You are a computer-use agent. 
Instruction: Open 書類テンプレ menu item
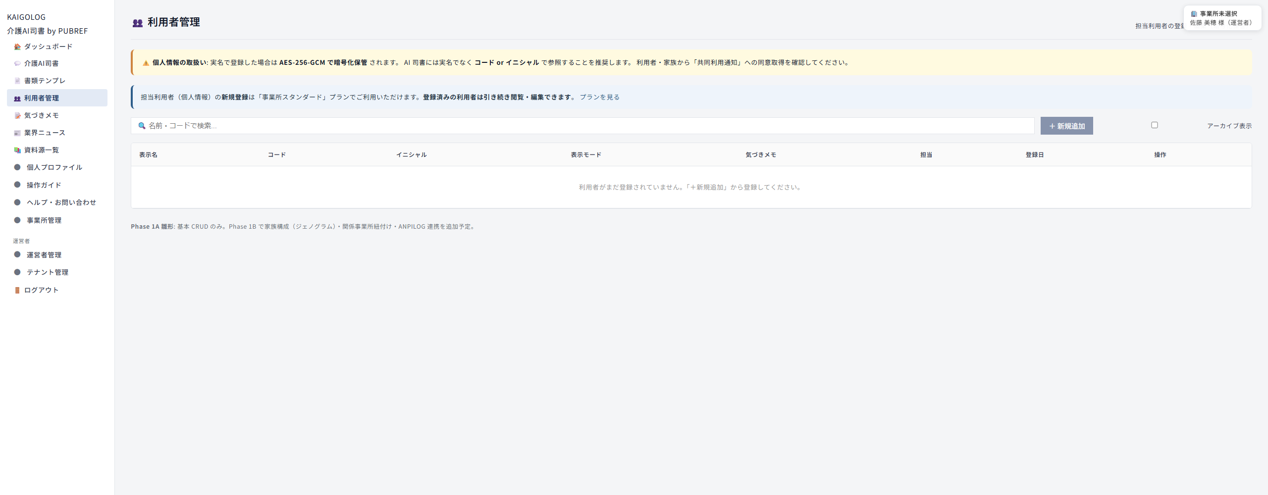57,81
